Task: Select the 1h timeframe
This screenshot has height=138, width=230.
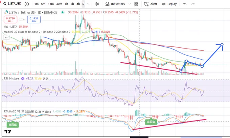Action: 66,4
